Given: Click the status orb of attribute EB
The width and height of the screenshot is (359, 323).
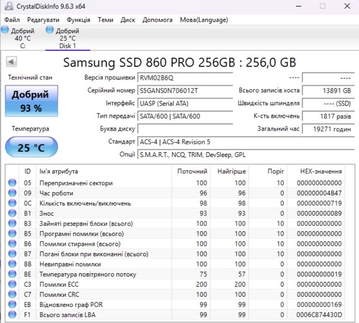Looking at the screenshot, I should [12, 304].
